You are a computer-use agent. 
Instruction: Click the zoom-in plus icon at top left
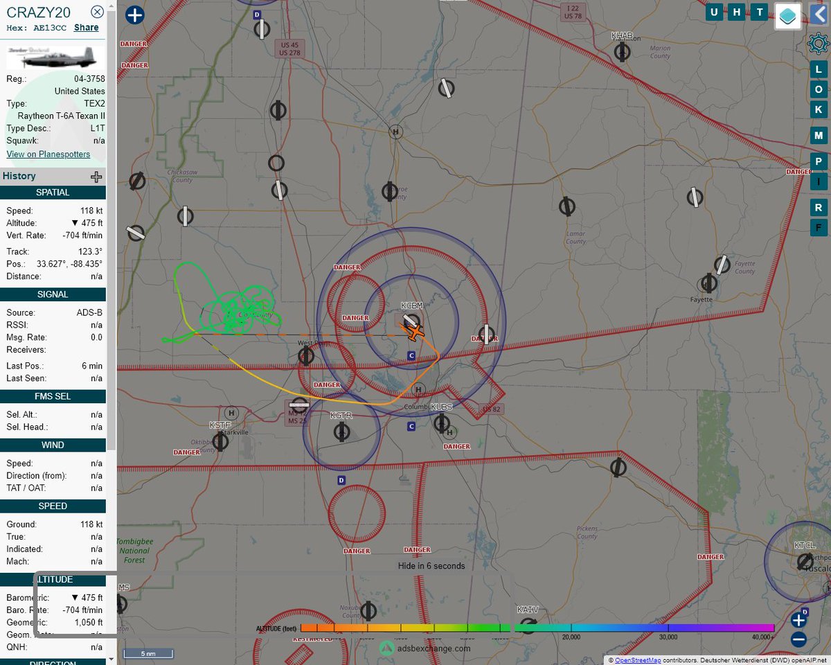click(134, 15)
